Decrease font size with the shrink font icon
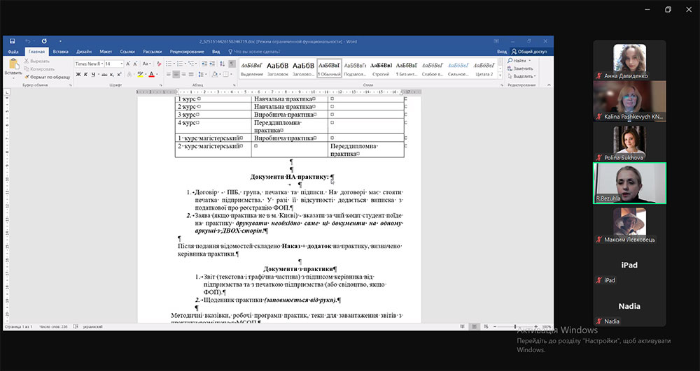 pos(135,64)
